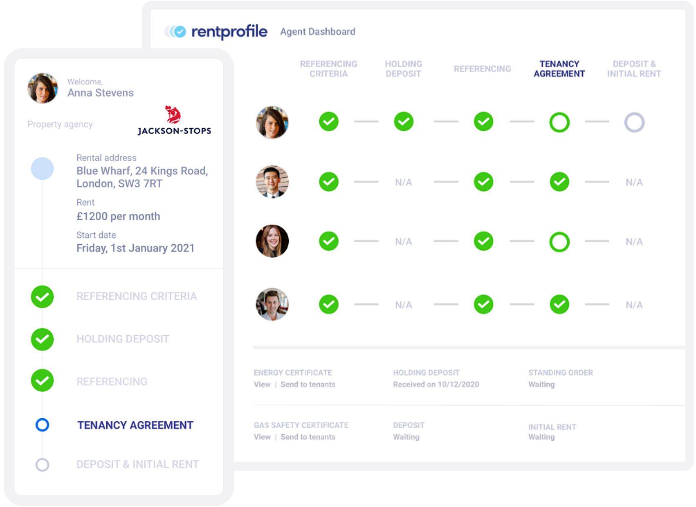View the Energy Certificate
696x507 pixels.
click(x=262, y=384)
